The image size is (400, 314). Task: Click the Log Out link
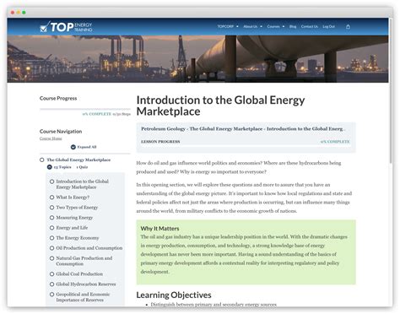point(328,26)
